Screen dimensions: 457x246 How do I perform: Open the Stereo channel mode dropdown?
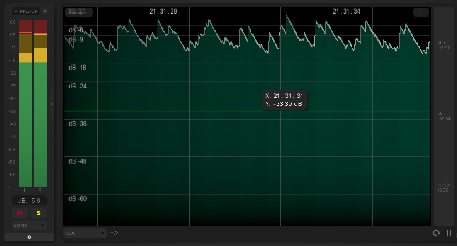[x=29, y=225]
